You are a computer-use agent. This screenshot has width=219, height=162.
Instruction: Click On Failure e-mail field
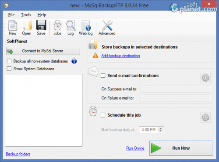pyautogui.click(x=176, y=98)
